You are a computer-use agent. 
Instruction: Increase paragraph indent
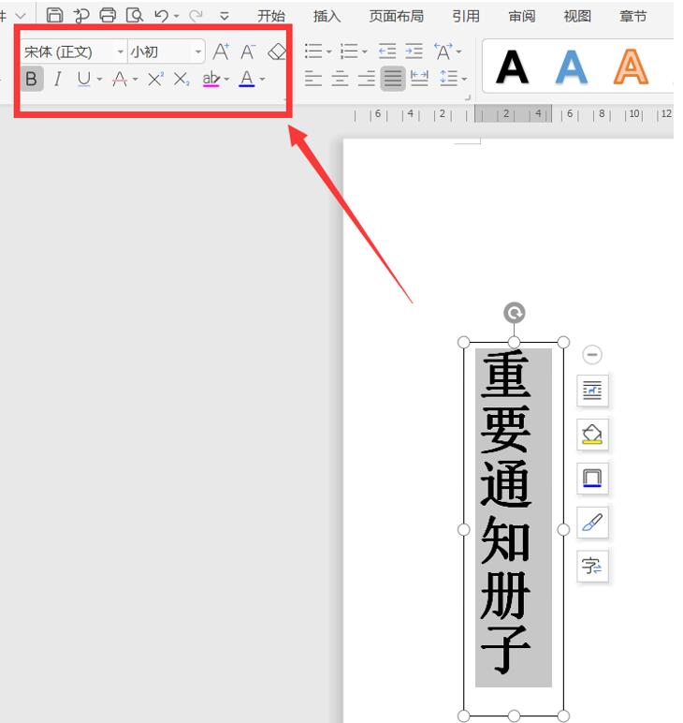414,52
